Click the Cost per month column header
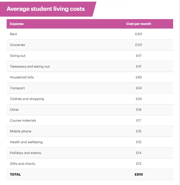Image resolution: width=180 pixels, height=185 pixels. 139,24
